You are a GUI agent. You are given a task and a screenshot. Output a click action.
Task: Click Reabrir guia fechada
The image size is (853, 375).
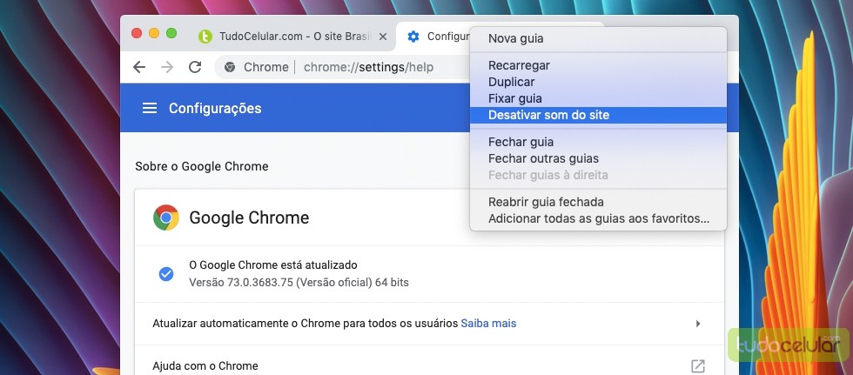pyautogui.click(x=599, y=202)
